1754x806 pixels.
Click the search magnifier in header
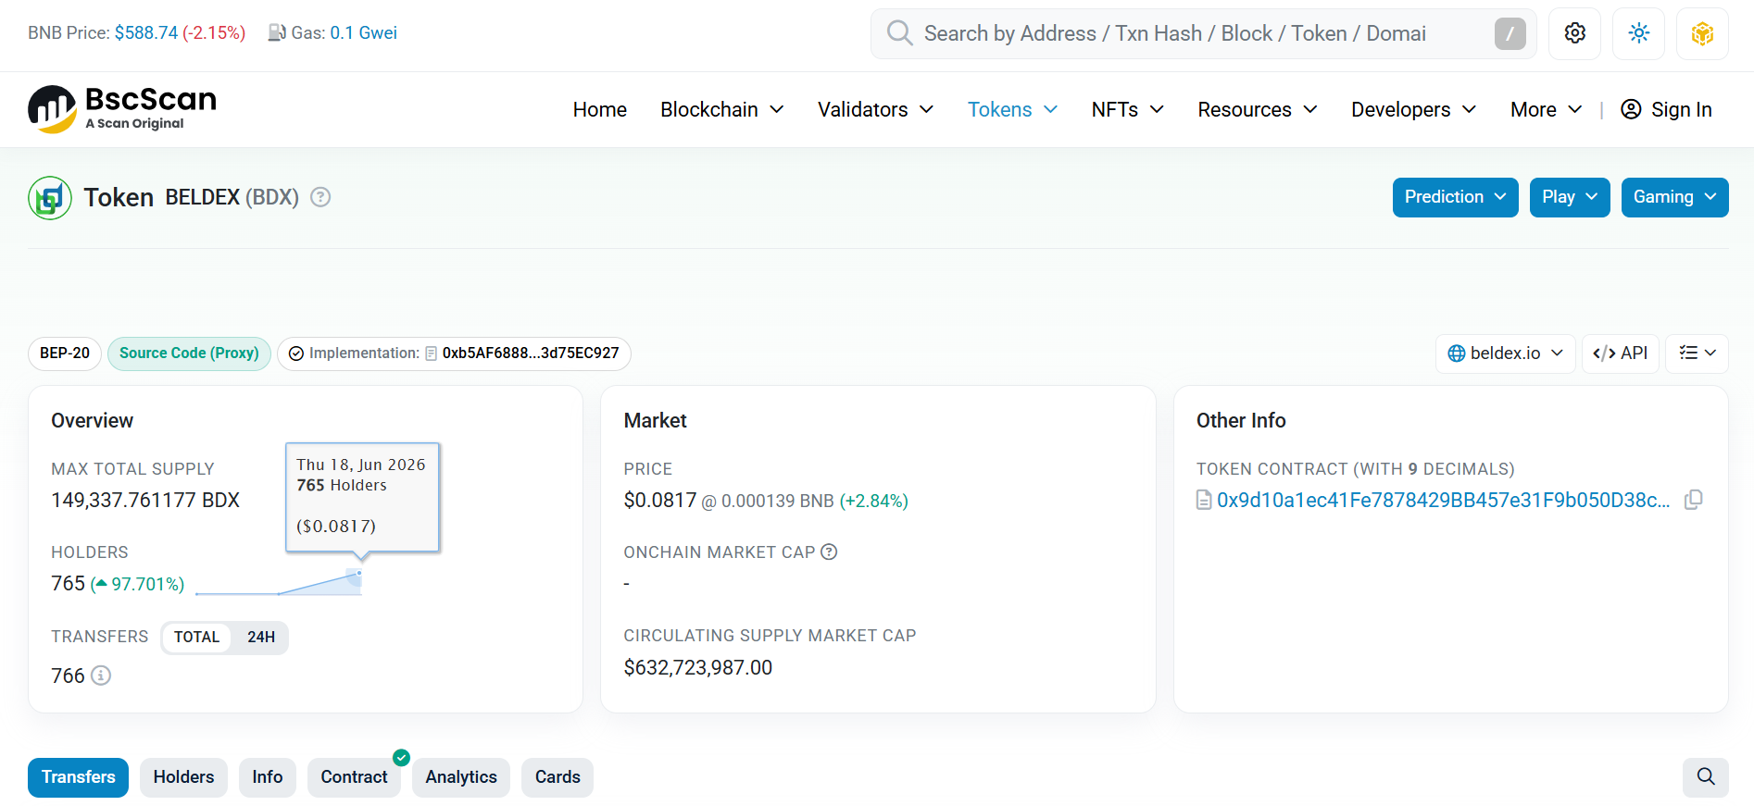(899, 33)
